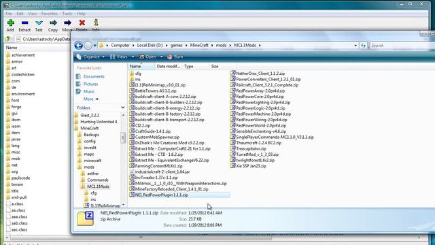Viewport: 435px width, 245px height.
Task: Select the TurretMod_v_1_3_03.zip file
Action: [254, 154]
